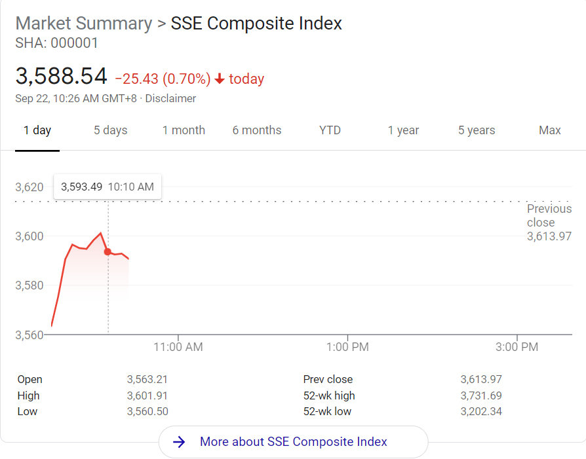Open More about SSE Composite Index

pos(293,442)
